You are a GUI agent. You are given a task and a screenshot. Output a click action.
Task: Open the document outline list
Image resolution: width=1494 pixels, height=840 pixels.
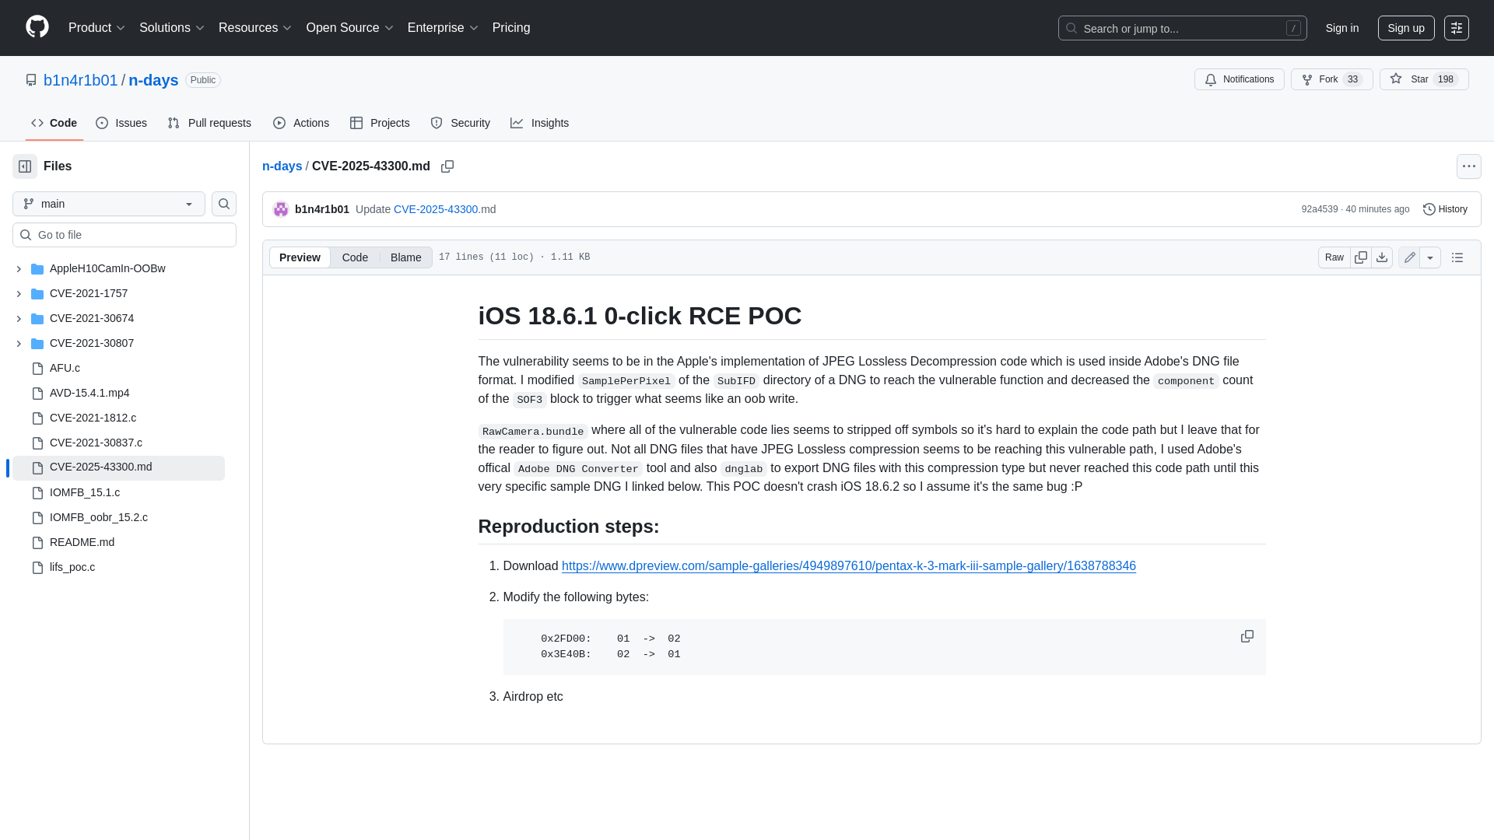tap(1457, 257)
